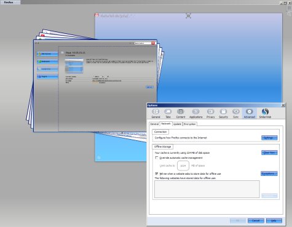Image resolution: width=292 pixels, height=227 pixels.
Task: Enable Override automatic cache management checkbox
Action: click(157, 157)
